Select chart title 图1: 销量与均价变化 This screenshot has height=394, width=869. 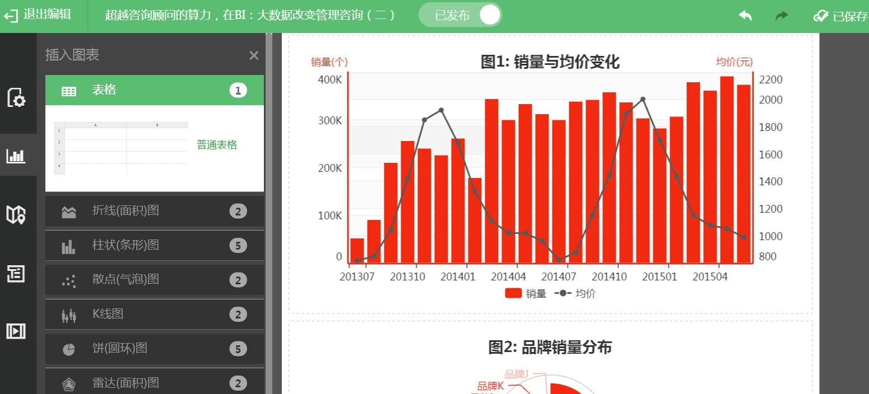pos(550,62)
